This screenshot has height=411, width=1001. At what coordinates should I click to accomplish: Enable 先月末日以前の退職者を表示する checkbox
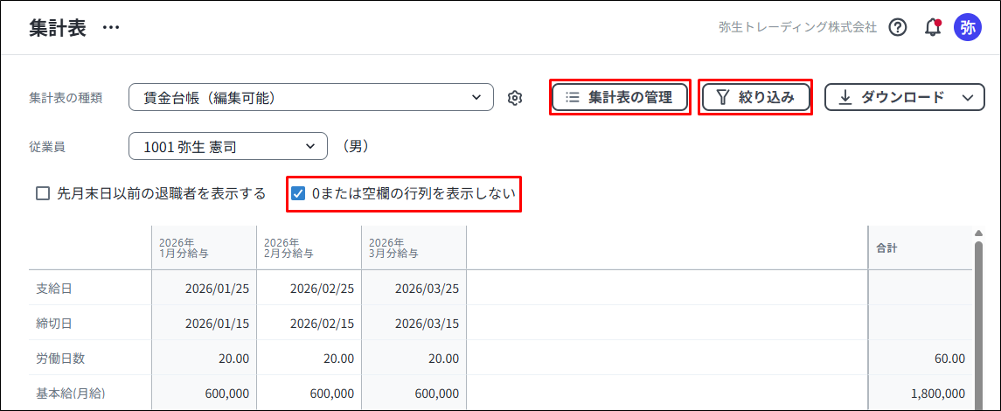coord(42,193)
